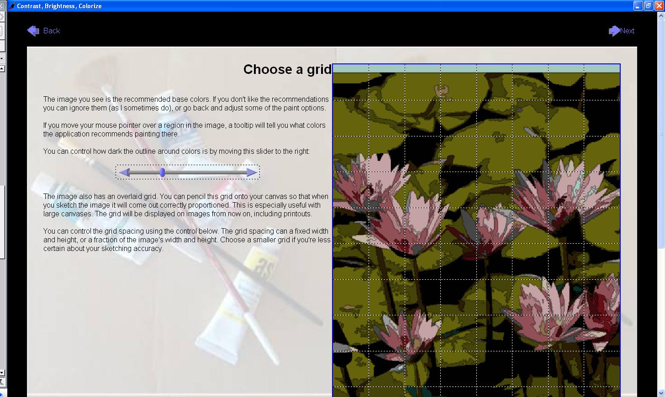
Task: Minimize the Contrast, Brightness, Colorize window
Action: [x=638, y=5]
